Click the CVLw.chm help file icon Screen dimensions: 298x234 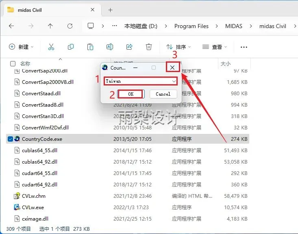[17, 196]
